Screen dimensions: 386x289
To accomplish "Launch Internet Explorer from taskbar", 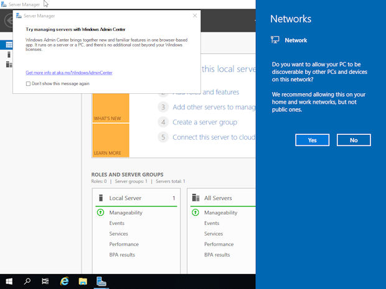I will coord(65,282).
